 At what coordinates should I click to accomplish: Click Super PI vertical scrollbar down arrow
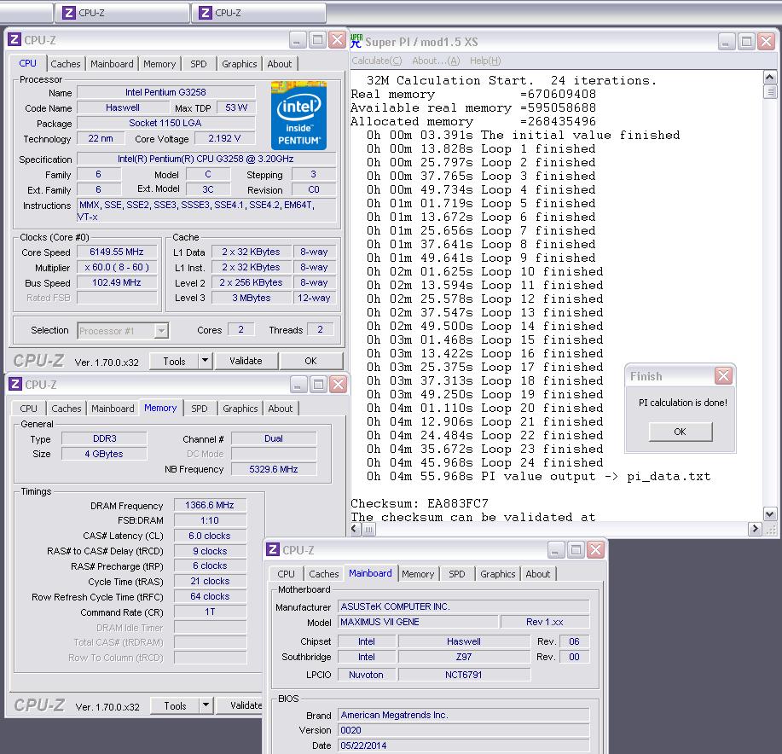(x=769, y=513)
